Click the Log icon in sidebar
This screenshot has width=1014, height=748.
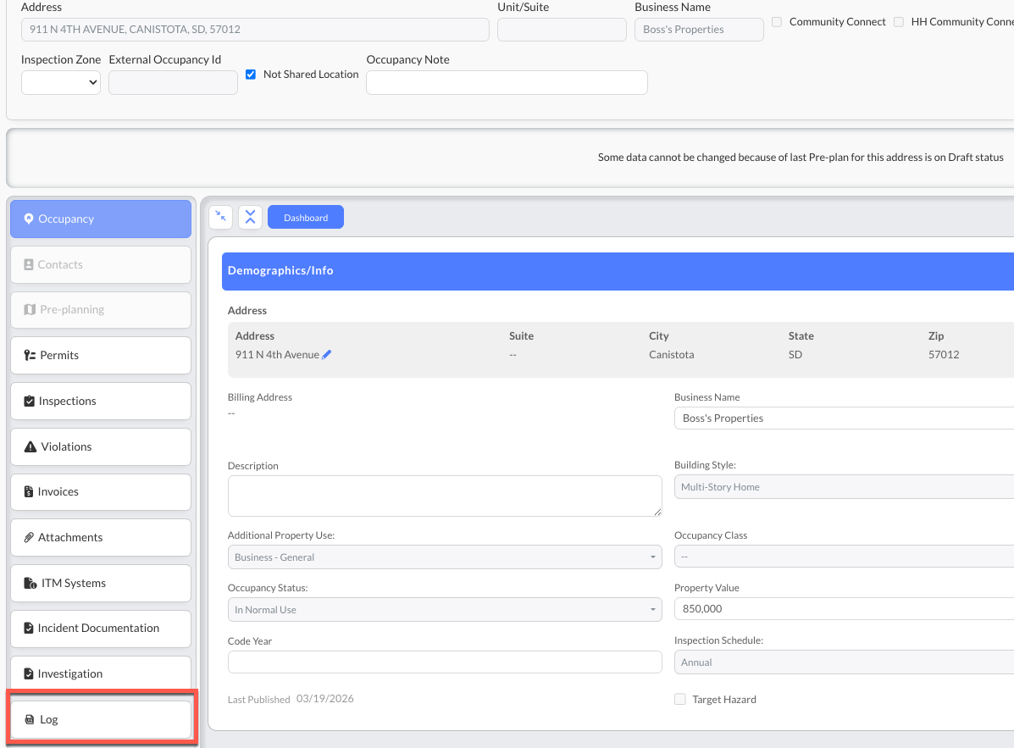[x=29, y=719]
